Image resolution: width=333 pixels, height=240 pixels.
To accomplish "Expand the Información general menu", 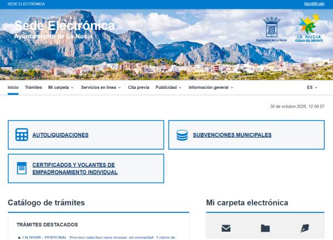I will (211, 87).
